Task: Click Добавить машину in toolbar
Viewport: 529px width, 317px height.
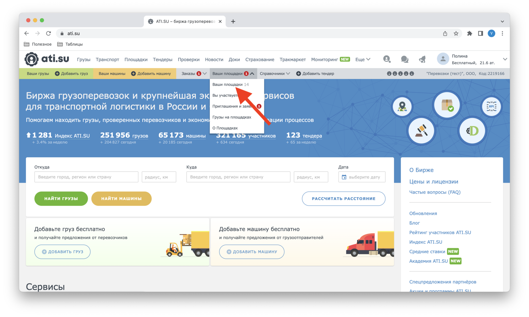Action: 151,74
